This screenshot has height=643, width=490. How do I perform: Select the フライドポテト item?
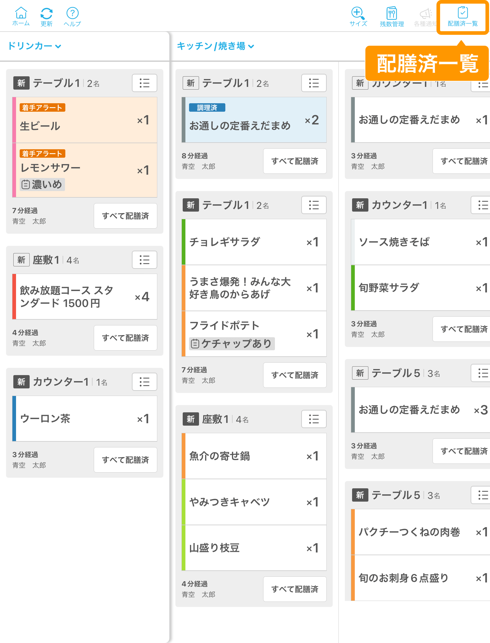click(x=254, y=334)
